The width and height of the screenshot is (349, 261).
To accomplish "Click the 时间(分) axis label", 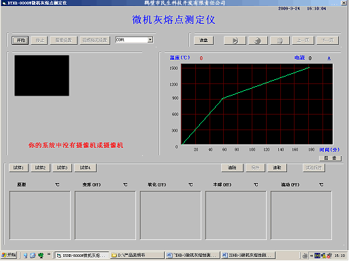I will (329, 150).
